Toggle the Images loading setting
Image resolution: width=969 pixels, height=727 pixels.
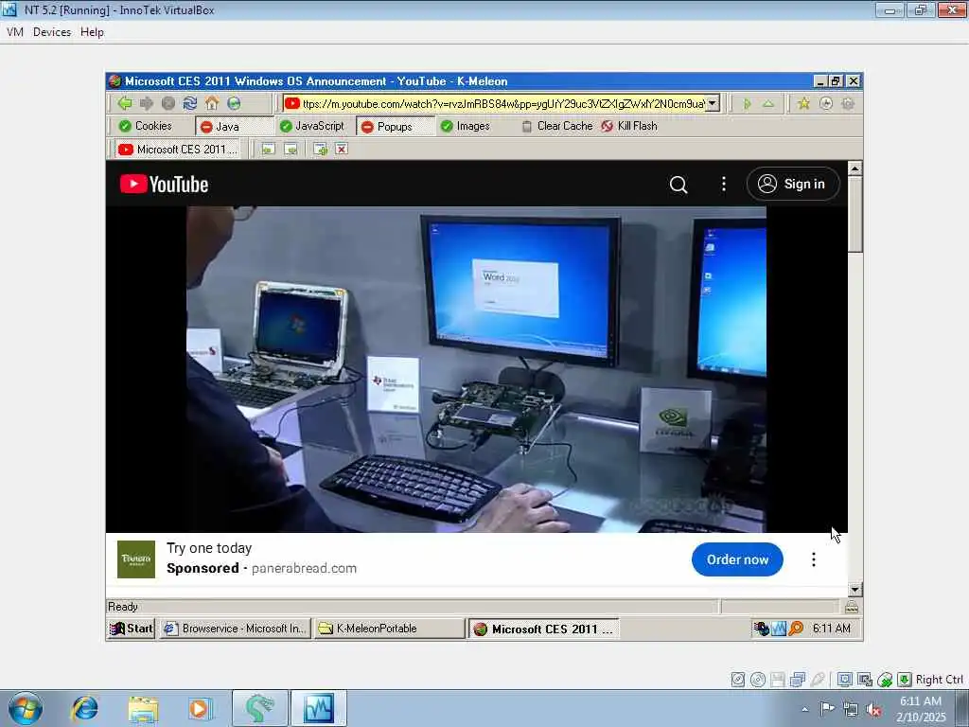click(465, 126)
